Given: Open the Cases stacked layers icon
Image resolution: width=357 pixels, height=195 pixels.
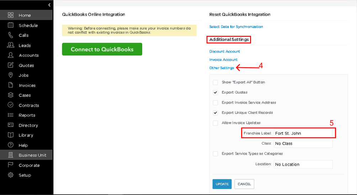Looking at the screenshot, I should 10,95.
